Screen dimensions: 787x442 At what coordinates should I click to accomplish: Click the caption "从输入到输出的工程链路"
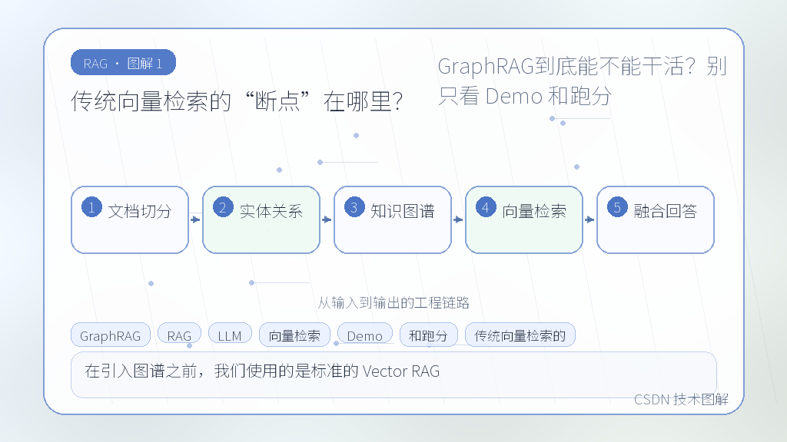pos(393,302)
